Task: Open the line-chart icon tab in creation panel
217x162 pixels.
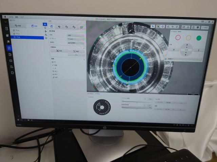Action: 82,27
